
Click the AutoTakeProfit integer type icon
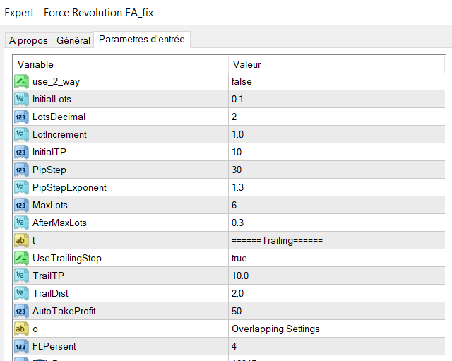(20, 311)
